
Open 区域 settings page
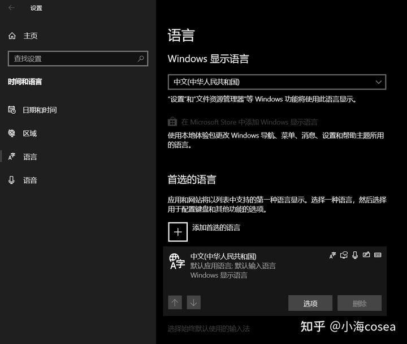(x=30, y=134)
